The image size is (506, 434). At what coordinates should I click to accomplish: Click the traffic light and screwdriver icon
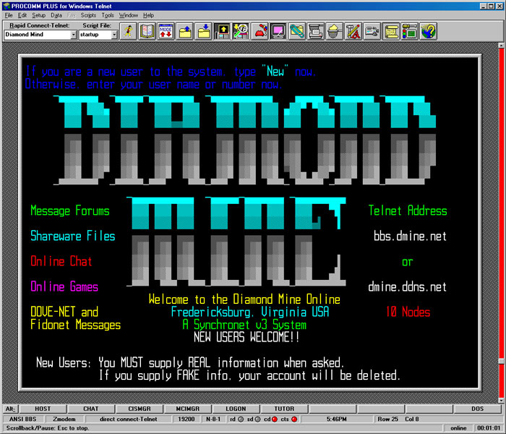[x=410, y=31]
